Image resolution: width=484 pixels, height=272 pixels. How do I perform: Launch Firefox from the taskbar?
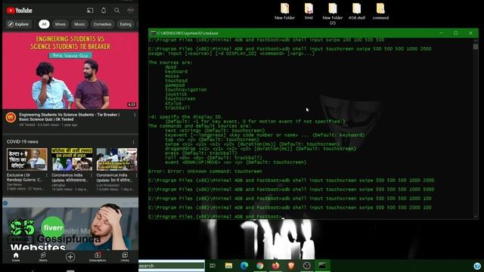[275, 265]
